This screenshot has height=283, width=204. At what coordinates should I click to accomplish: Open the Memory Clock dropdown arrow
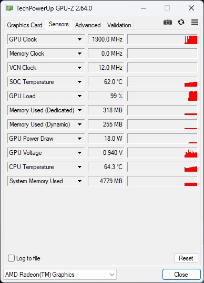(79, 54)
